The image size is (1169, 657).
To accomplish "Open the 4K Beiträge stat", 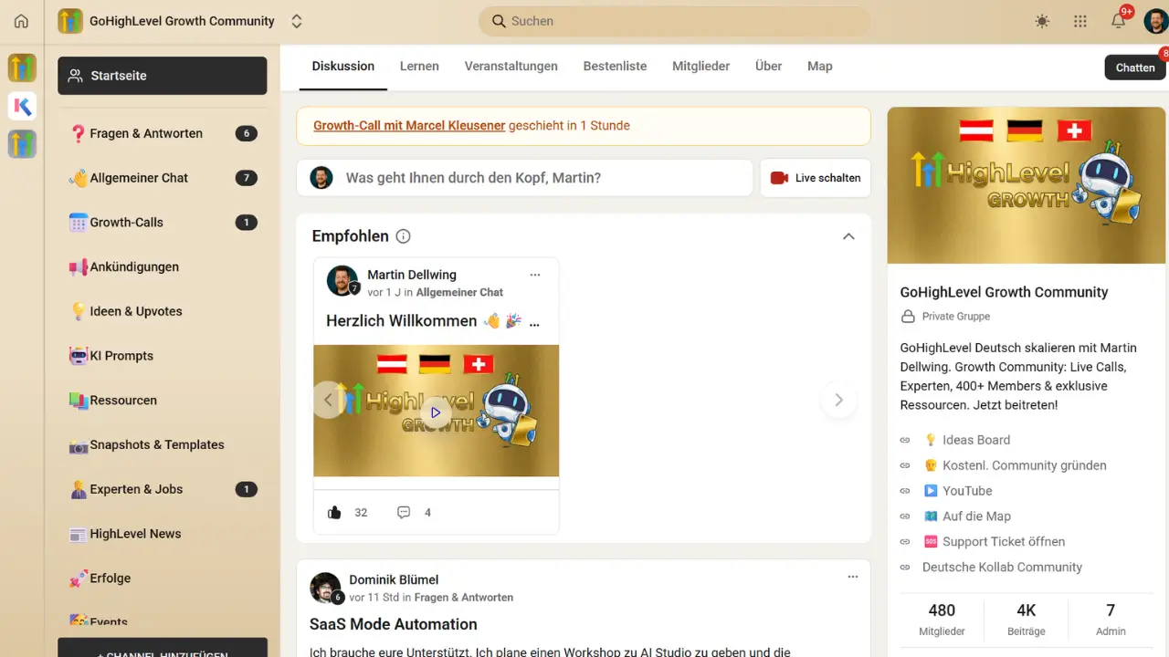I will click(1026, 619).
